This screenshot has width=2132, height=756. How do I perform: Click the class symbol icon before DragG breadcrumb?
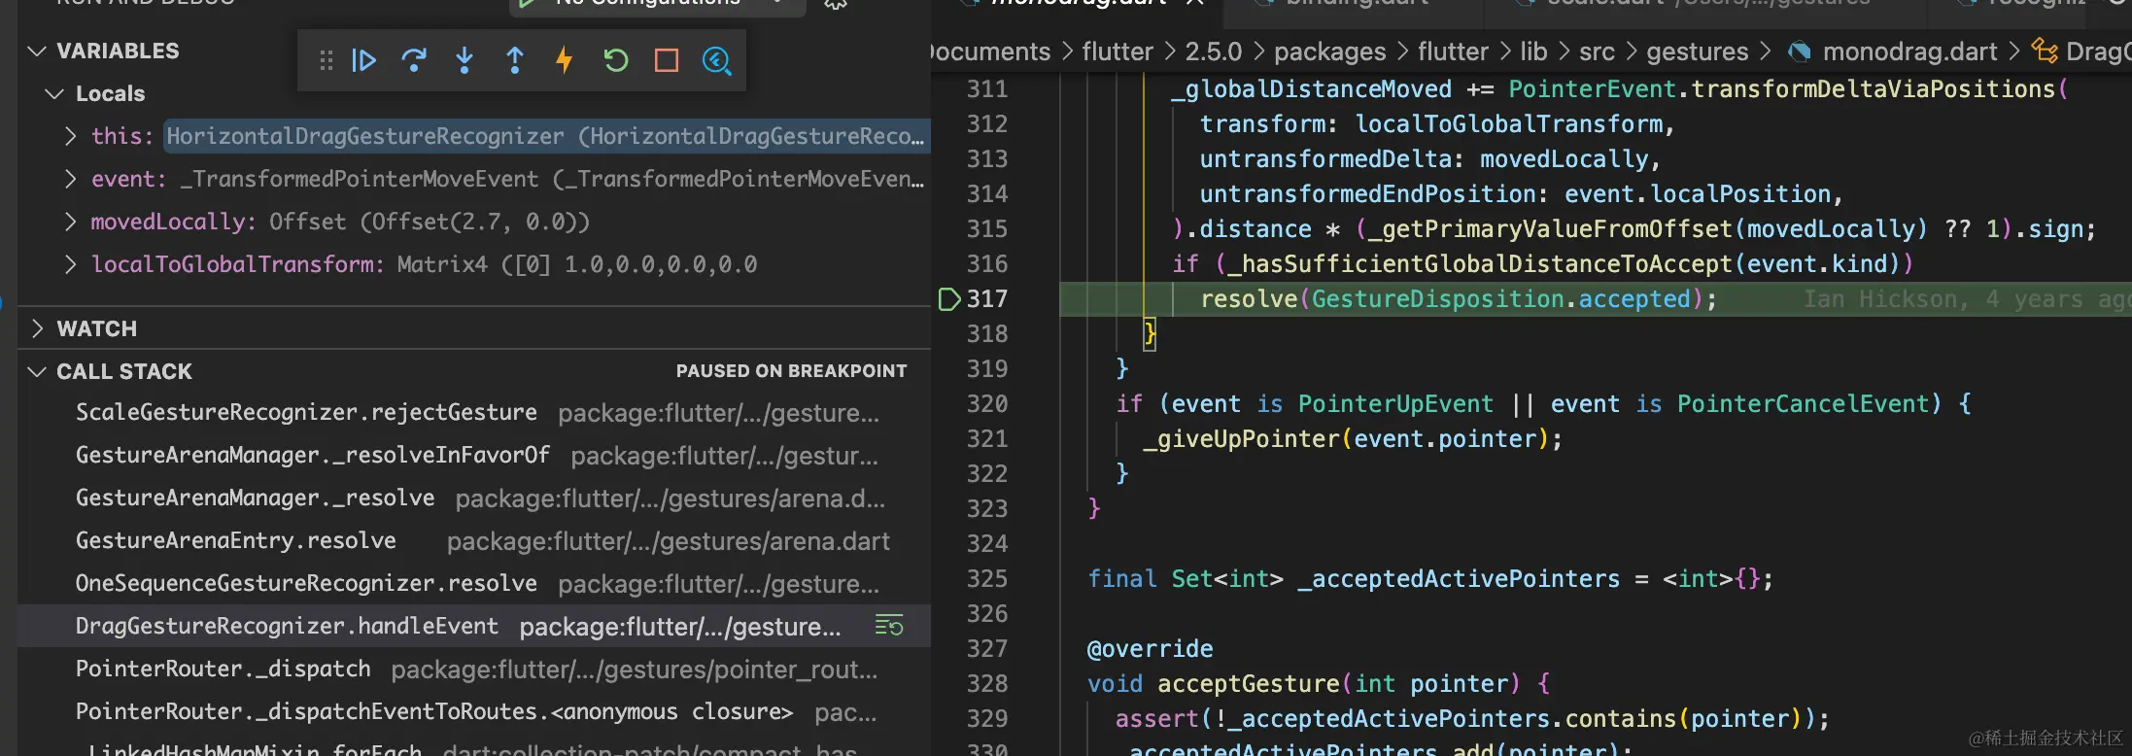pos(2045,52)
